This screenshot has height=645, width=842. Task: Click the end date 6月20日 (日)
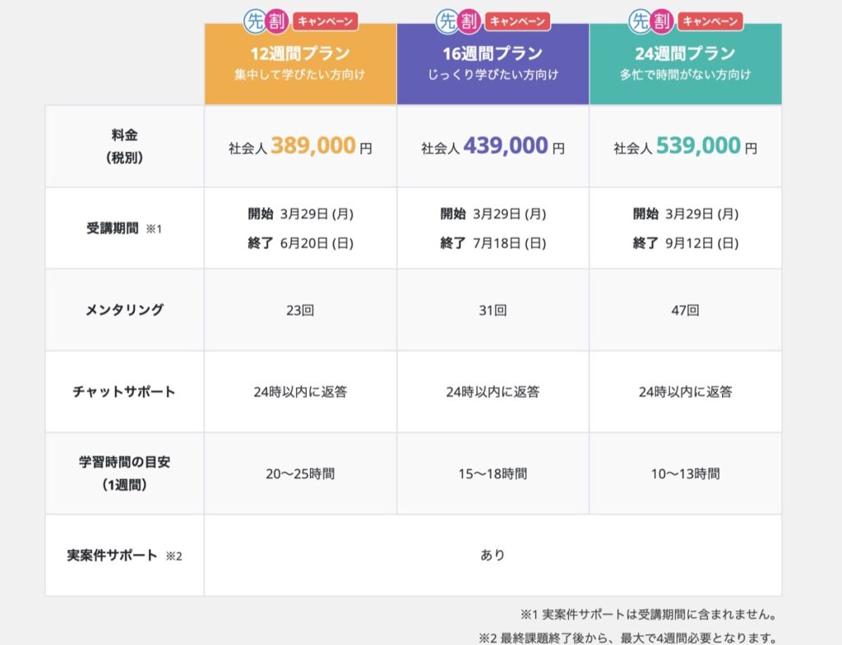click(x=317, y=243)
